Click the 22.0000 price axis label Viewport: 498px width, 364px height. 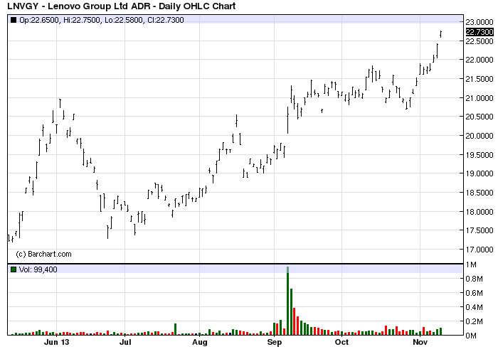click(x=480, y=60)
